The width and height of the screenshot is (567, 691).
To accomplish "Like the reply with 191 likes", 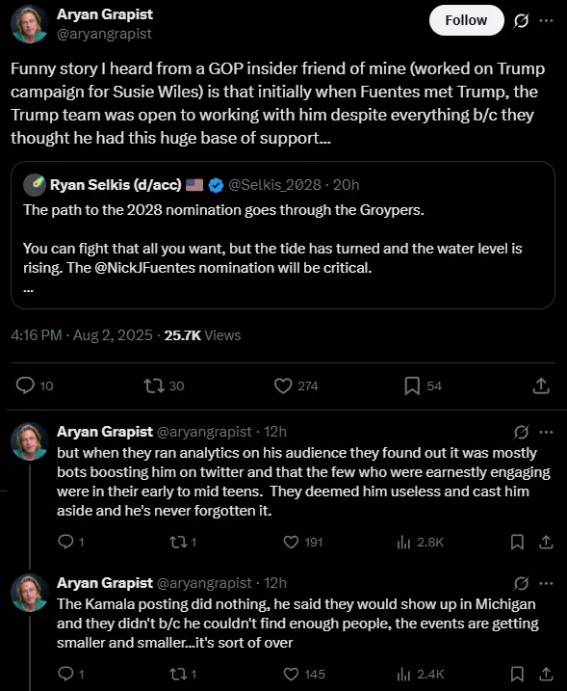I will click(303, 542).
